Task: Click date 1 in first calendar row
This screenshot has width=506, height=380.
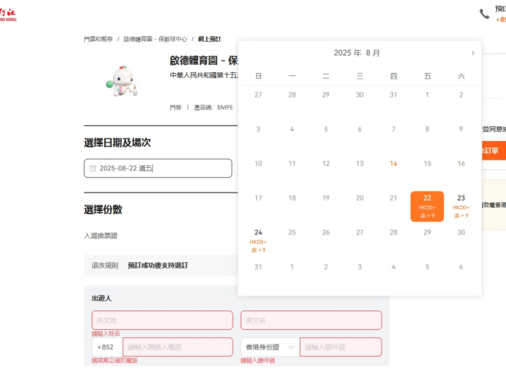Action: (427, 95)
